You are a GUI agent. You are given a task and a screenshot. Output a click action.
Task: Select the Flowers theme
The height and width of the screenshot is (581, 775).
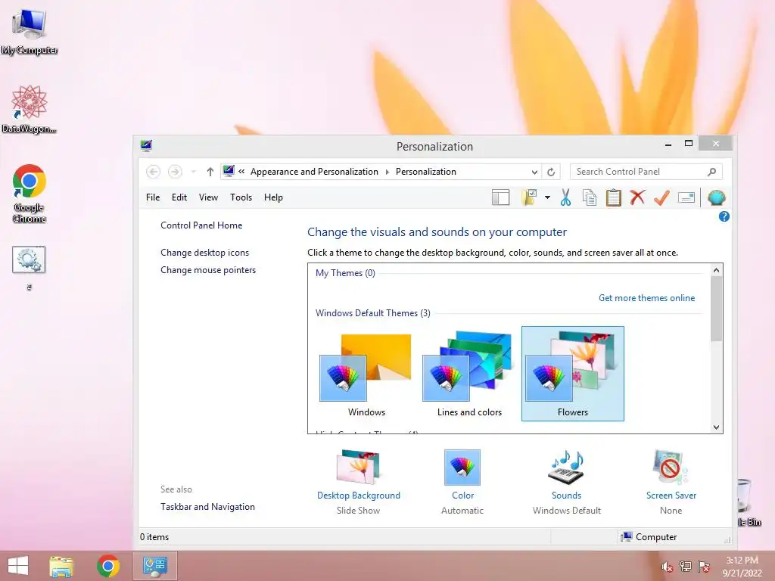(x=572, y=374)
